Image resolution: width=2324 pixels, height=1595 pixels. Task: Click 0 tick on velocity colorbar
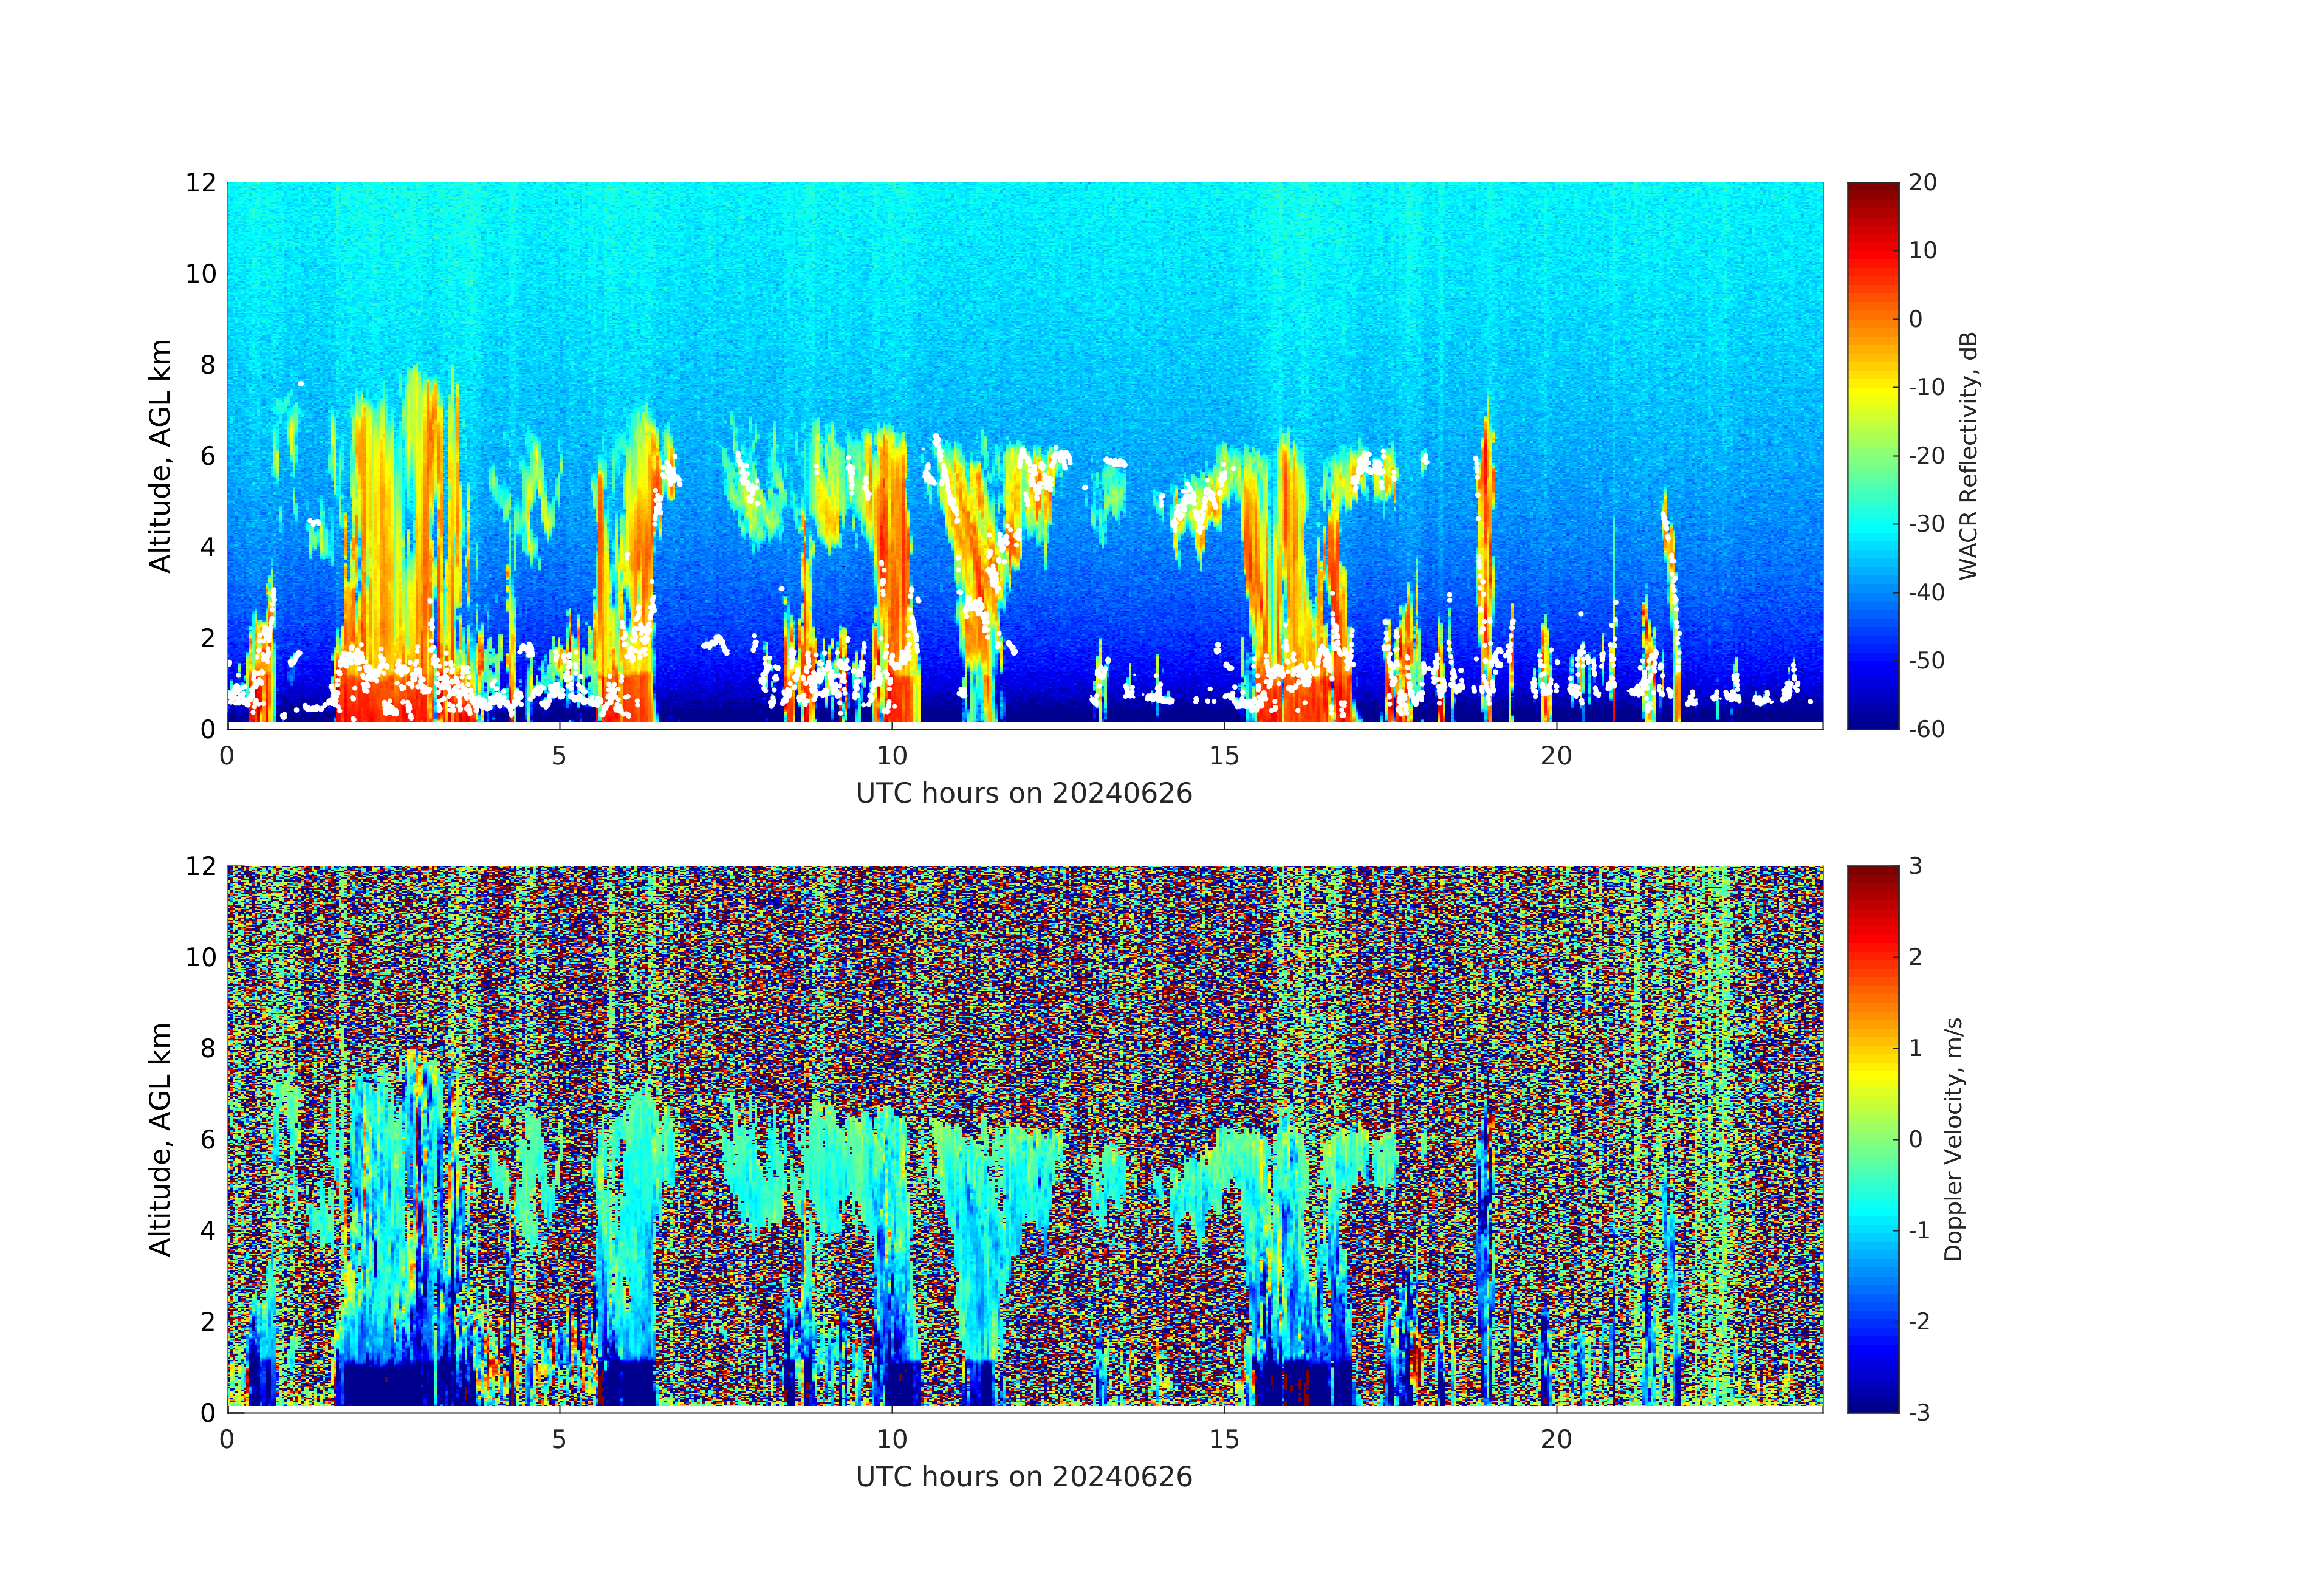(x=1915, y=1139)
